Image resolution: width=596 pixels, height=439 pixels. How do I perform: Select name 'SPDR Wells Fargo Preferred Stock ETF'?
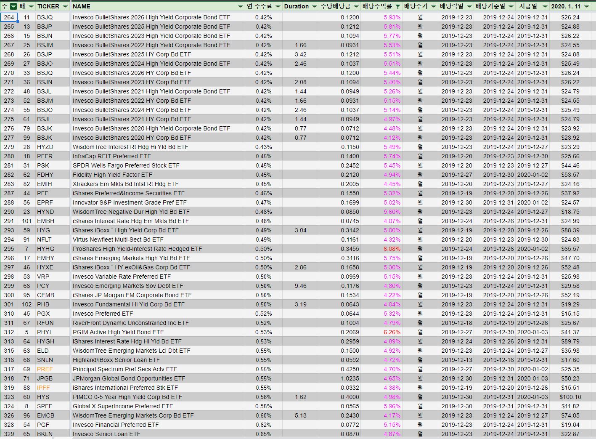(158, 165)
